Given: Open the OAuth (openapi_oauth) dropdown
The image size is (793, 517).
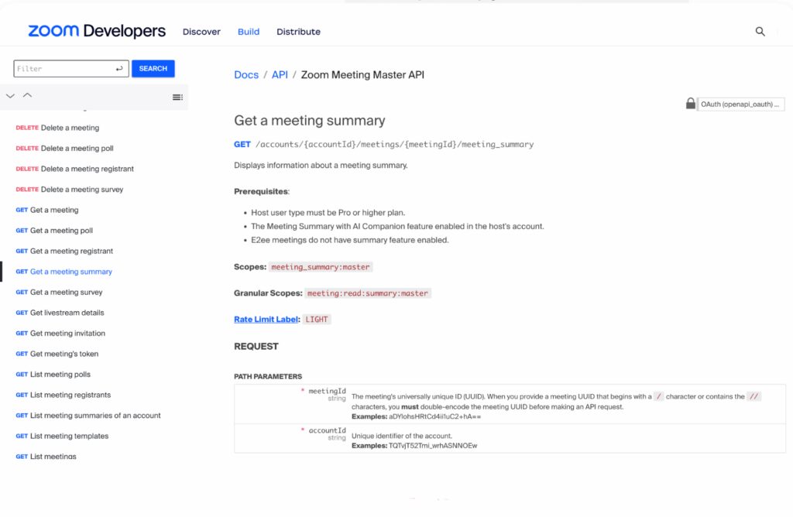Looking at the screenshot, I should click(x=740, y=104).
